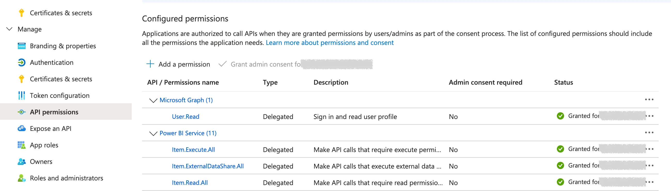Collapse the Microsoft Graph group chevron
The height and width of the screenshot is (191, 671).
pos(153,100)
